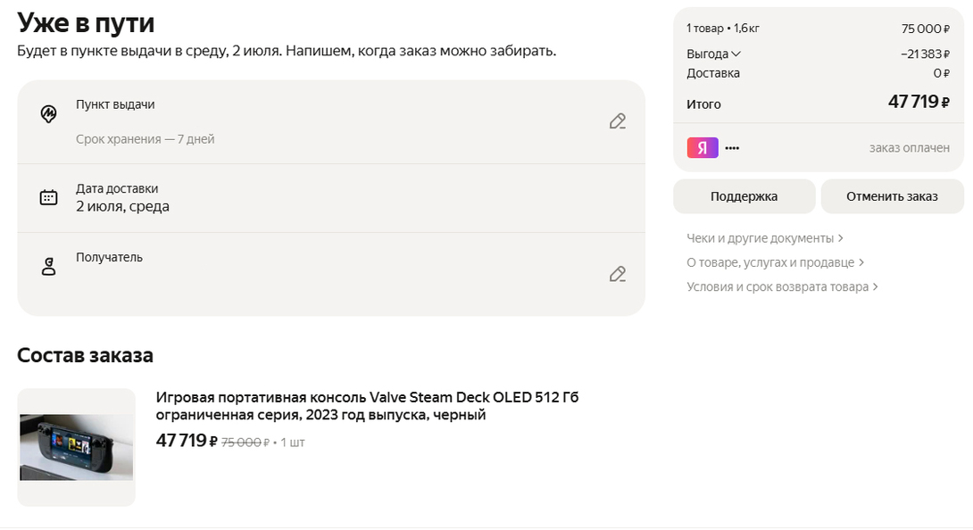
Task: Click the pickup point map pin icon
Action: click(x=49, y=114)
